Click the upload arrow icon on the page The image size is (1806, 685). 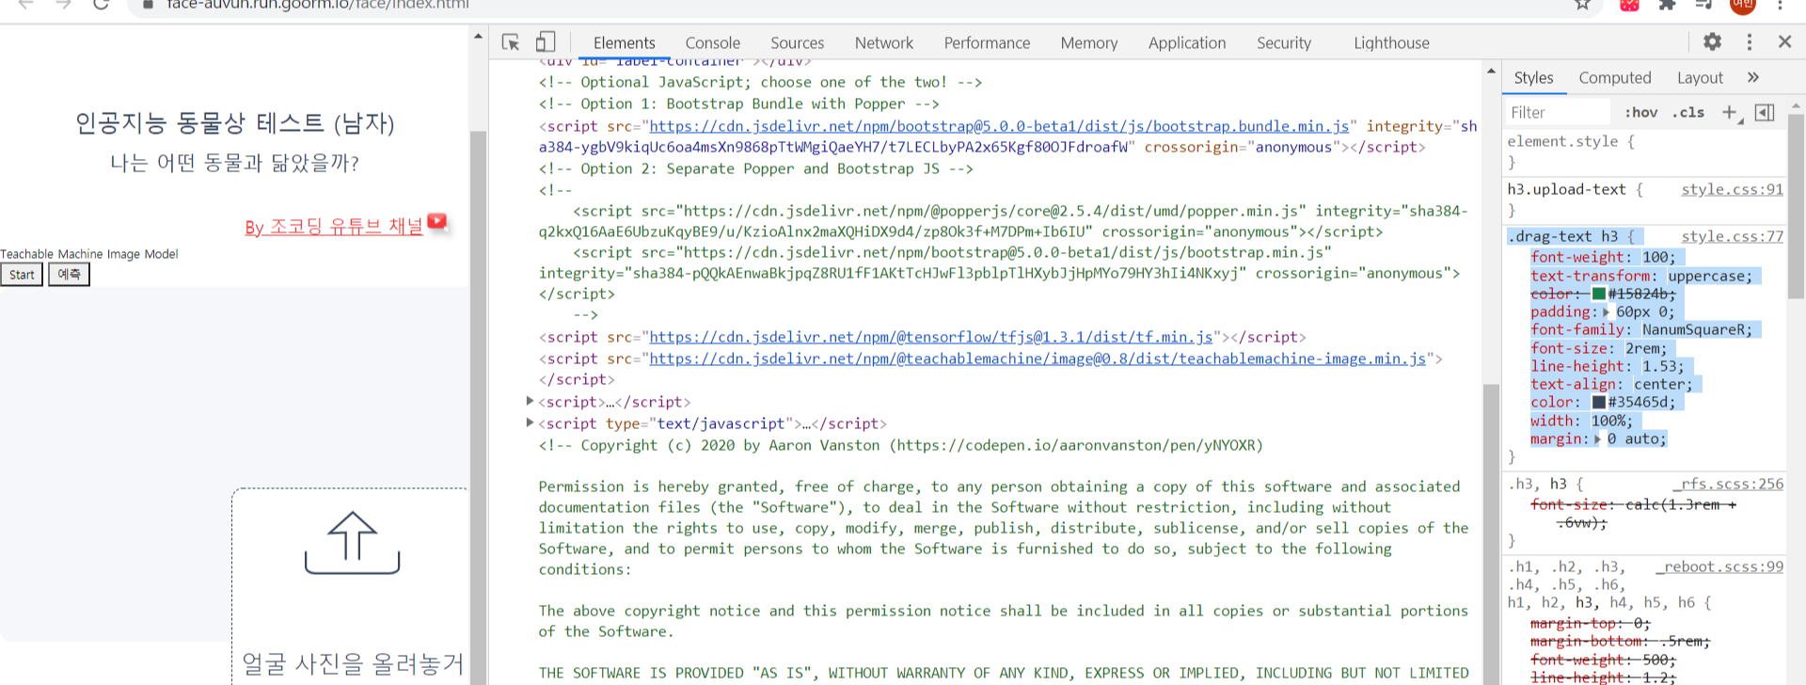352,543
